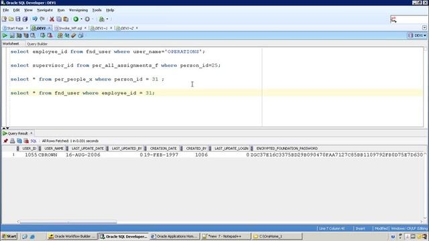
Task: Click the CREATION_DATE column header
Action: pyautogui.click(x=164, y=149)
